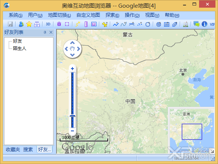
Task: Select the 好友 tree item
Action: [17, 41]
